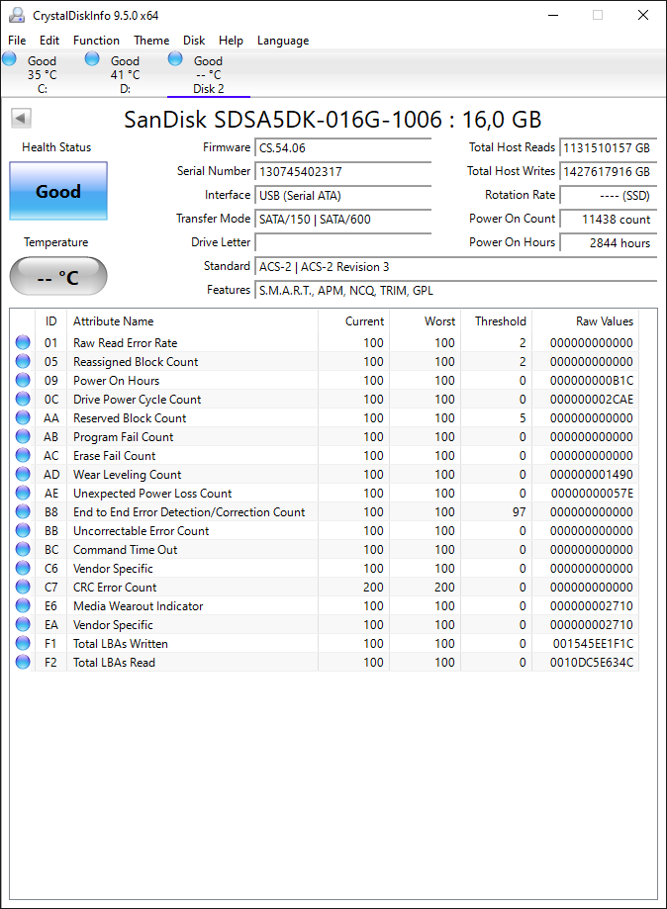This screenshot has height=909, width=667.
Task: Click the previous disk arrow button
Action: [x=21, y=119]
